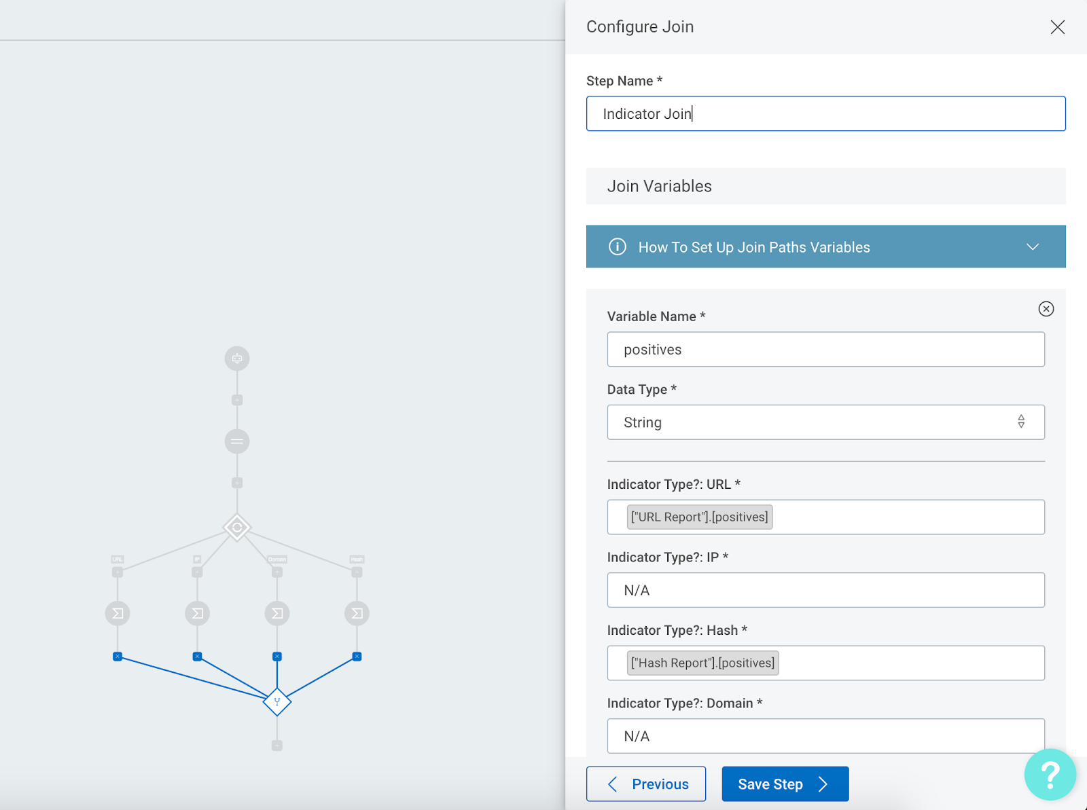The height and width of the screenshot is (810, 1087).
Task: Click the Step Name input field
Action: (825, 114)
